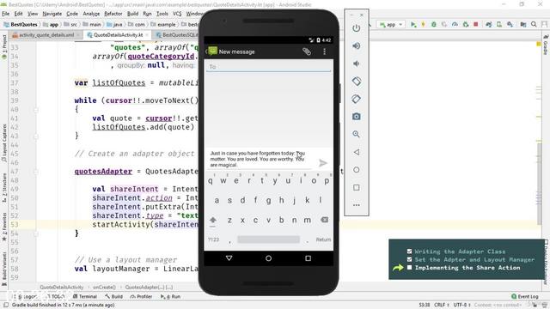550x309 pixels.
Task: Click the Debug app bug icon
Action: click(x=433, y=24)
